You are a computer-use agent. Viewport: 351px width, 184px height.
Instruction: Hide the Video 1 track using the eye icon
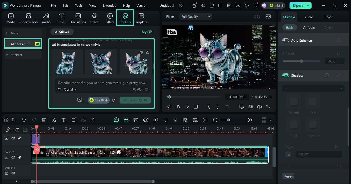click(x=19, y=157)
